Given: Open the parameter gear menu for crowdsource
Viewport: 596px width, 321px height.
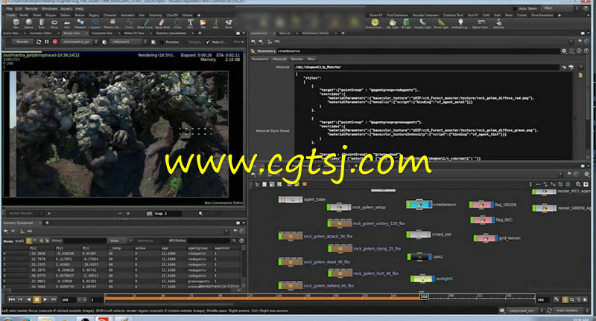Looking at the screenshot, I should point(564,51).
